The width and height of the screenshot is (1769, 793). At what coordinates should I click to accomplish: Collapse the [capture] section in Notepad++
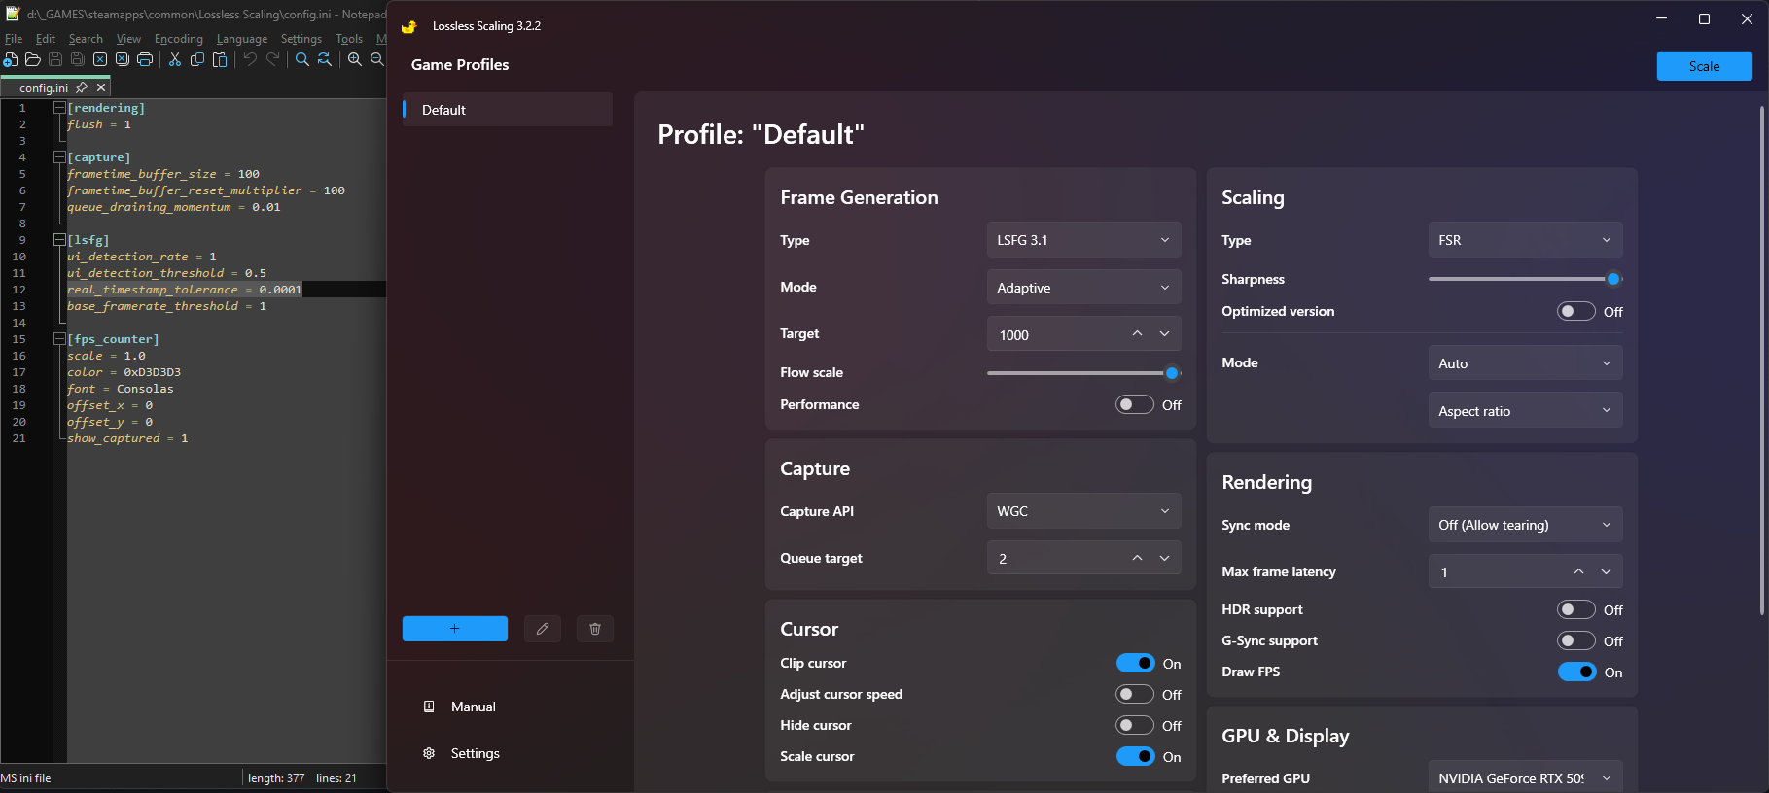click(x=59, y=157)
